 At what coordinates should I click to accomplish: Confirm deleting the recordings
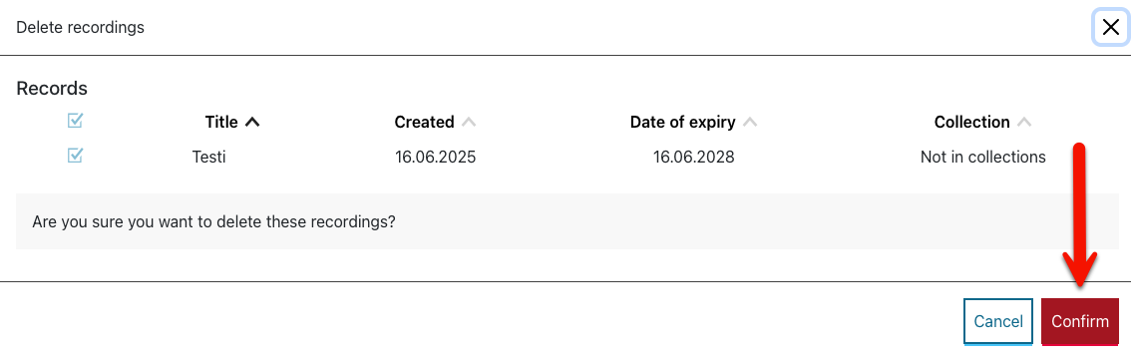click(1080, 321)
